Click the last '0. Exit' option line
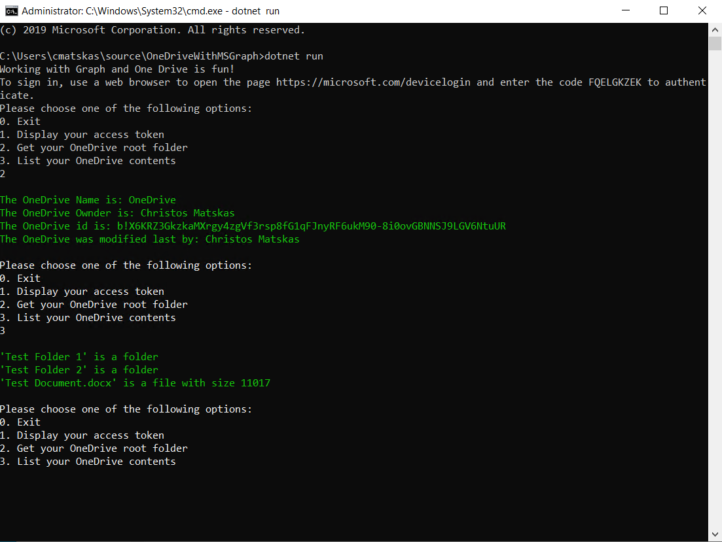 click(x=20, y=422)
